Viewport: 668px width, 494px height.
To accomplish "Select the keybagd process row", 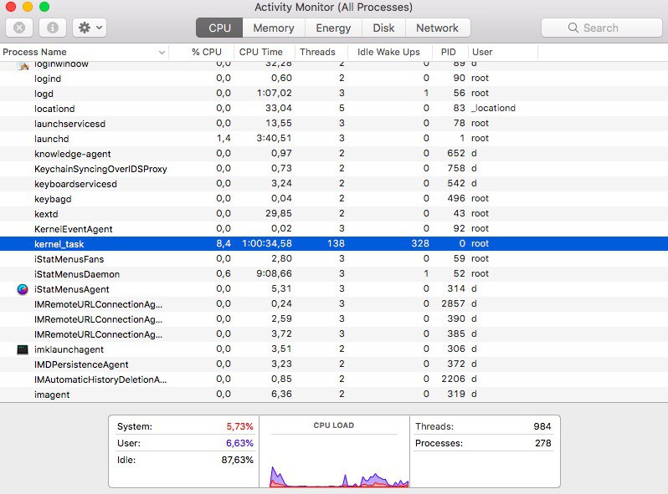I will click(334, 199).
